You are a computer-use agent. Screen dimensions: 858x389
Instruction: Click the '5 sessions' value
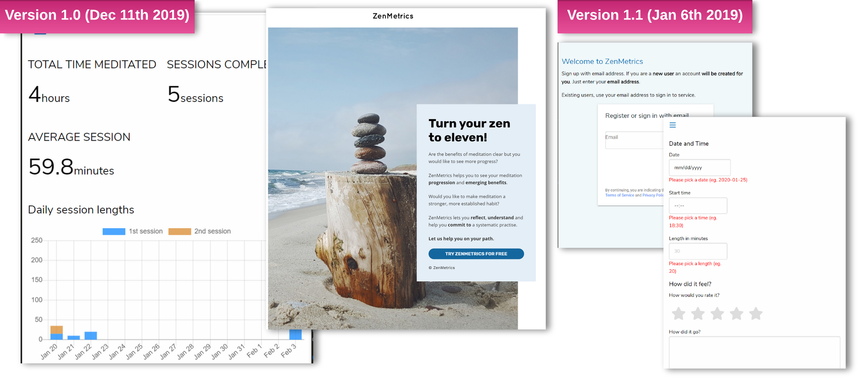[196, 94]
